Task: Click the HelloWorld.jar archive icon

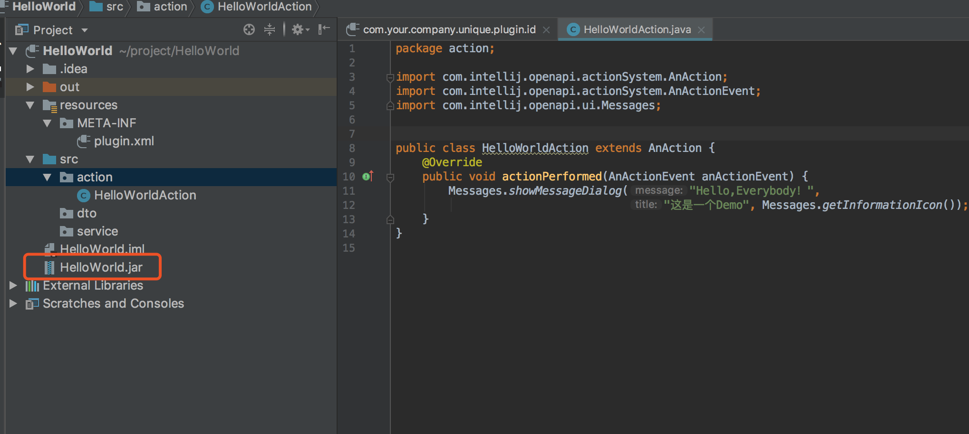Action: (49, 267)
